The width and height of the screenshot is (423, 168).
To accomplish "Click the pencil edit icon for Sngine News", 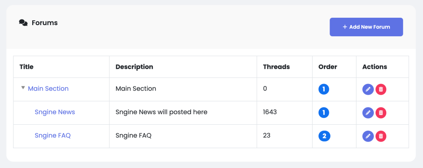I will pos(368,113).
